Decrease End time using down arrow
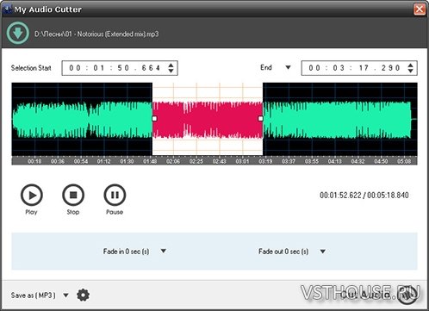This screenshot has height=311, width=429. pos(410,71)
